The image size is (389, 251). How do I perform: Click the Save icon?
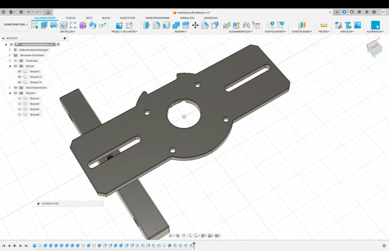(x=21, y=12)
